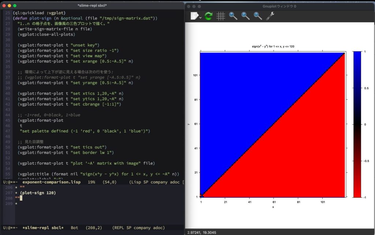This screenshot has width=375, height=235.
Task: Open the Export menu in Gnuplot toolbar
Action: click(x=196, y=16)
